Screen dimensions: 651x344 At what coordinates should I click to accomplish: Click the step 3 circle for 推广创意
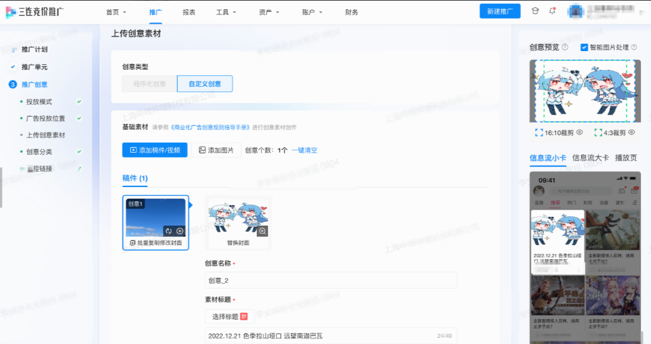[x=13, y=84]
